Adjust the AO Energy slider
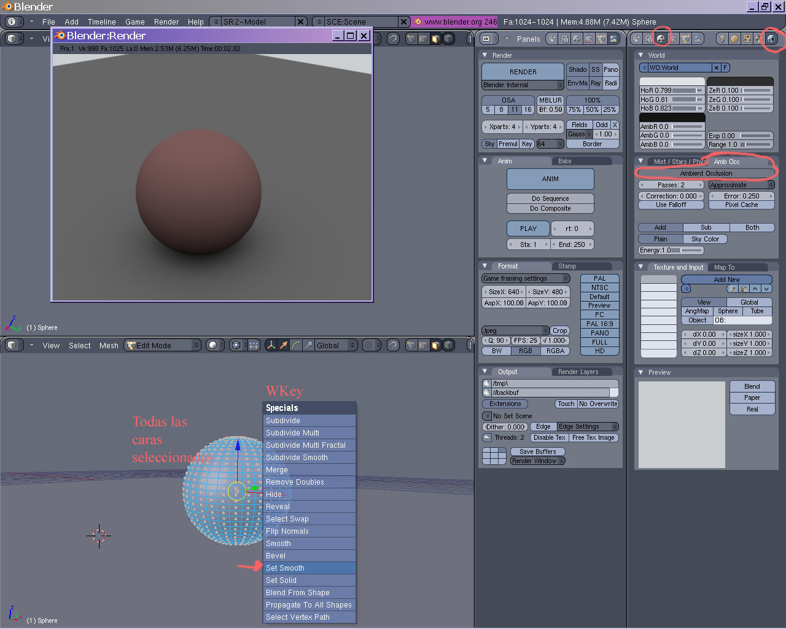 [671, 250]
